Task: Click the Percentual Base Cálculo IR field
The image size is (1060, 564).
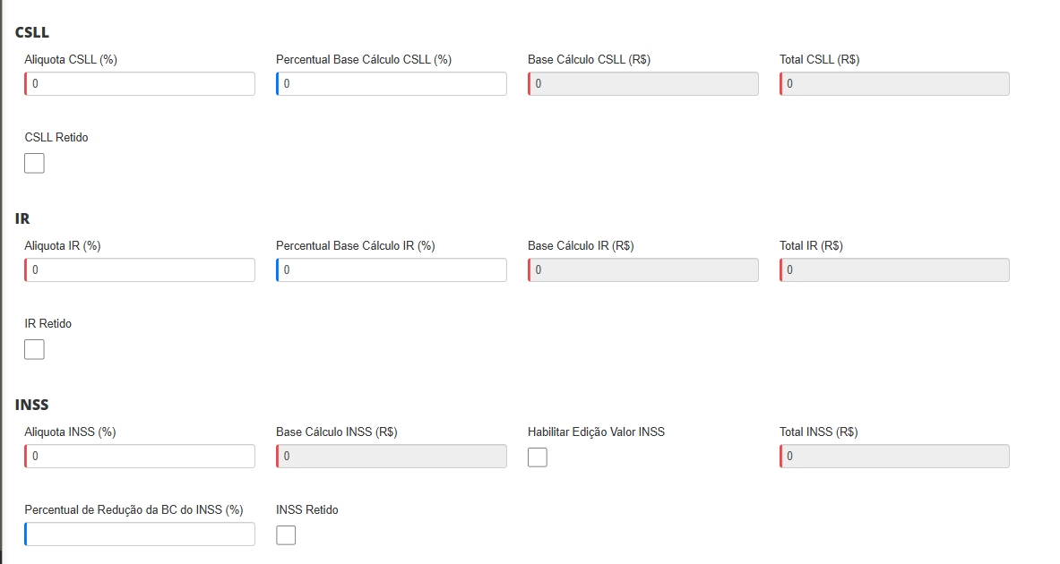Action: (x=392, y=270)
